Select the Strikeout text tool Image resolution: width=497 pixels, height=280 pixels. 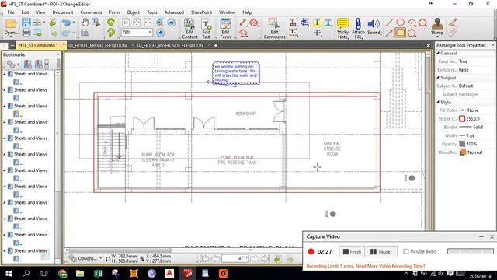tap(317, 33)
